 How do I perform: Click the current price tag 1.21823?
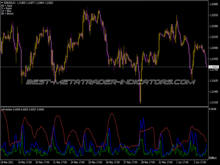pos(213,67)
